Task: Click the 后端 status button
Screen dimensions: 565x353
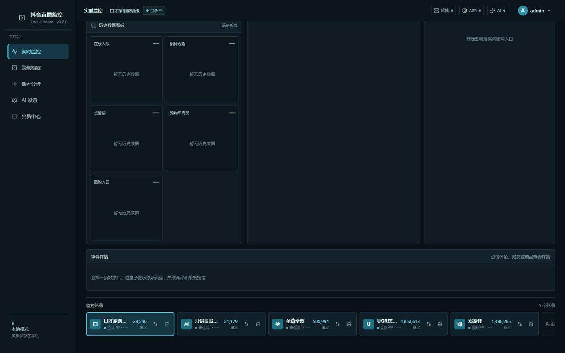Action: tap(443, 10)
